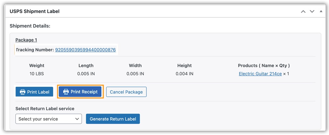Click the Print Label button text
The height and width of the screenshot is (135, 329).
(38, 92)
